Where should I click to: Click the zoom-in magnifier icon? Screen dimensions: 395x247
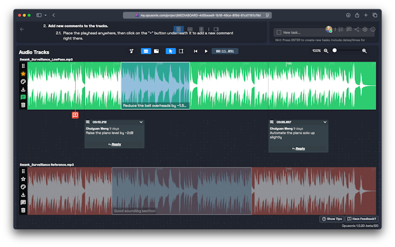(364, 51)
